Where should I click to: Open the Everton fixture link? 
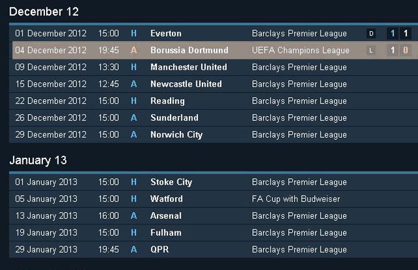[166, 34]
